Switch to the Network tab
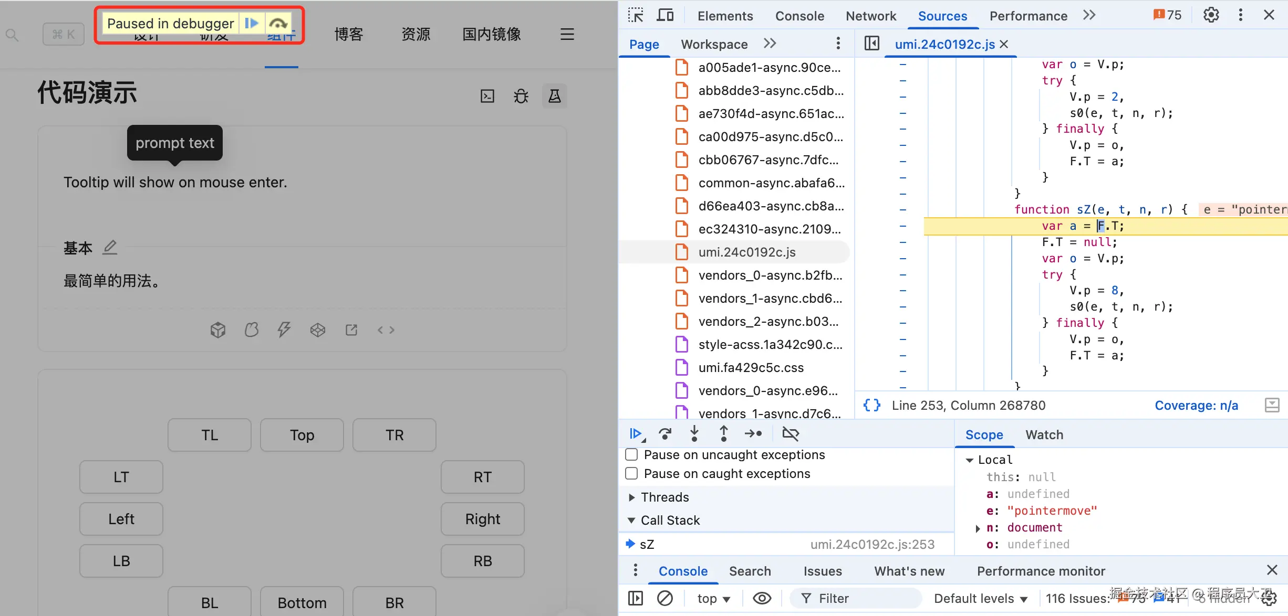This screenshot has height=616, width=1288. 870,16
